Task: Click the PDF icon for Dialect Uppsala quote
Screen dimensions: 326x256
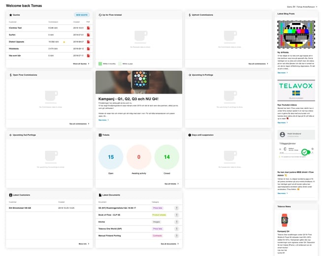Action: [x=88, y=42]
